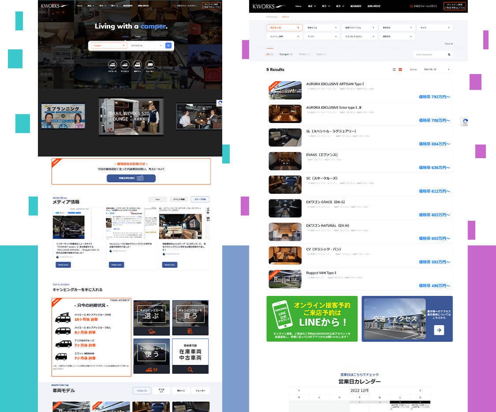The width and height of the screenshot is (496, 412).
Task: Open DKワゴン NATURAL (DK-N) listing
Action: point(361,232)
